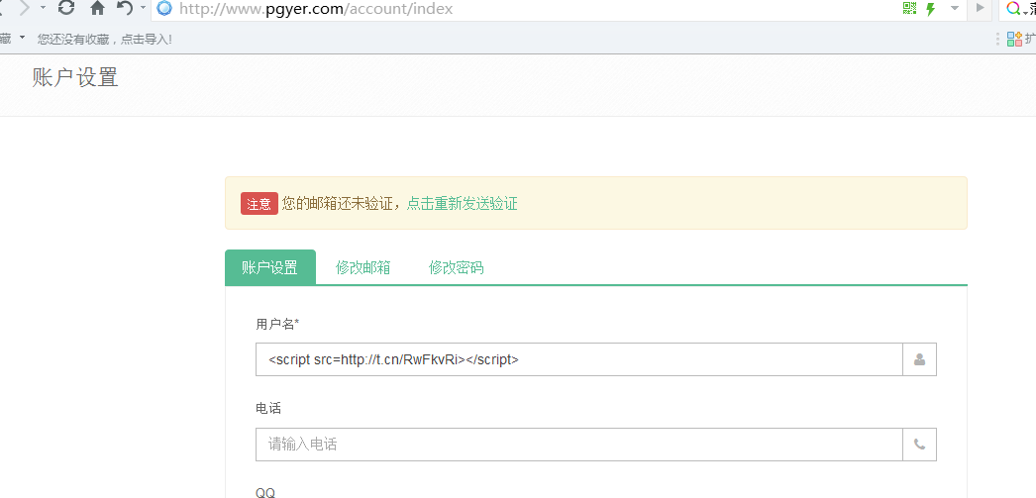Click '点击重新发送验证' resend link
This screenshot has width=1036, height=498.
tap(462, 203)
